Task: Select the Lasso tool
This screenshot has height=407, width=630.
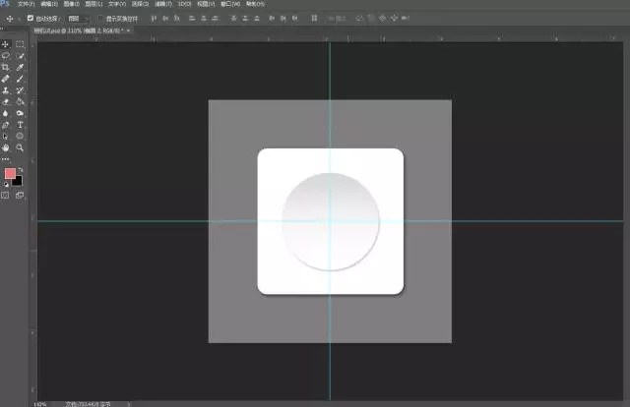Action: click(x=6, y=56)
